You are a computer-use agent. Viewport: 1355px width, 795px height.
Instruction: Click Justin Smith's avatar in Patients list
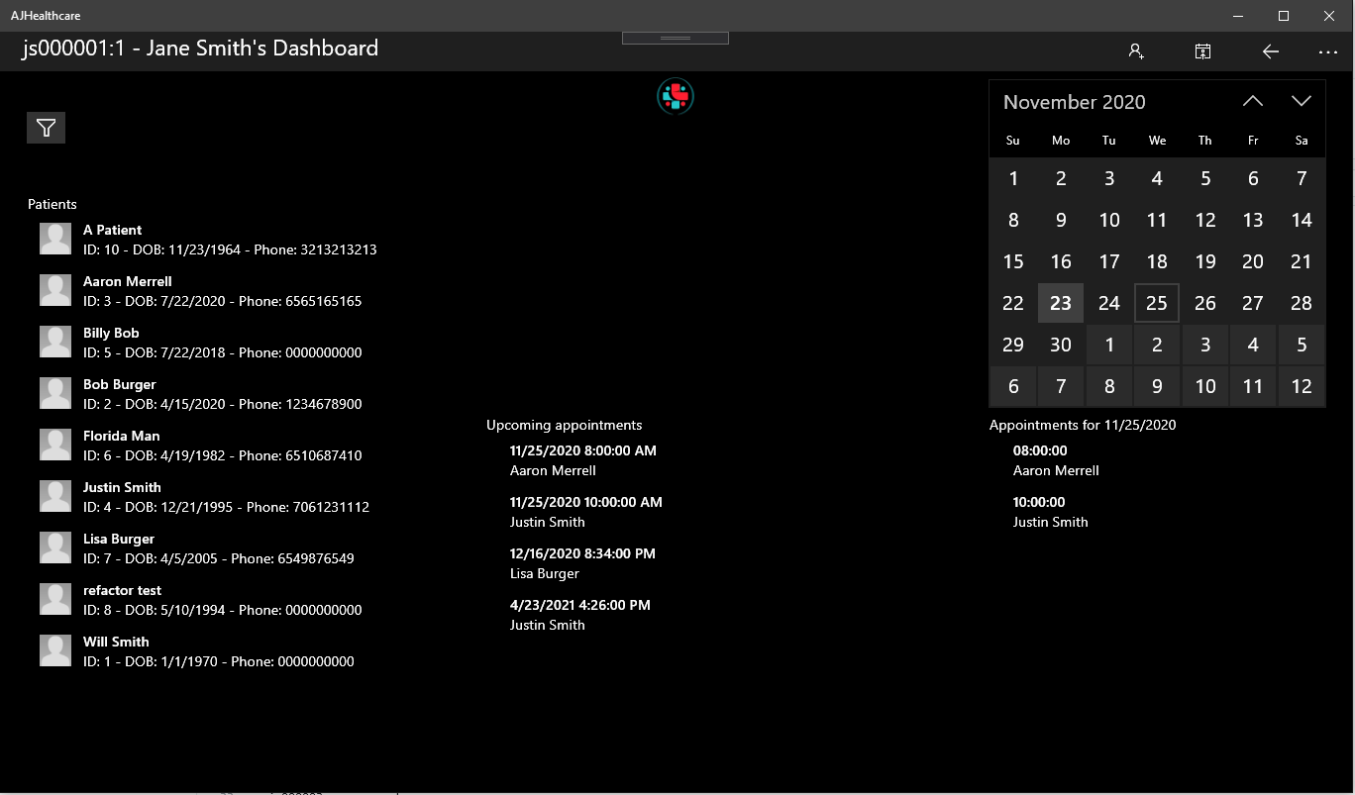pyautogui.click(x=55, y=496)
